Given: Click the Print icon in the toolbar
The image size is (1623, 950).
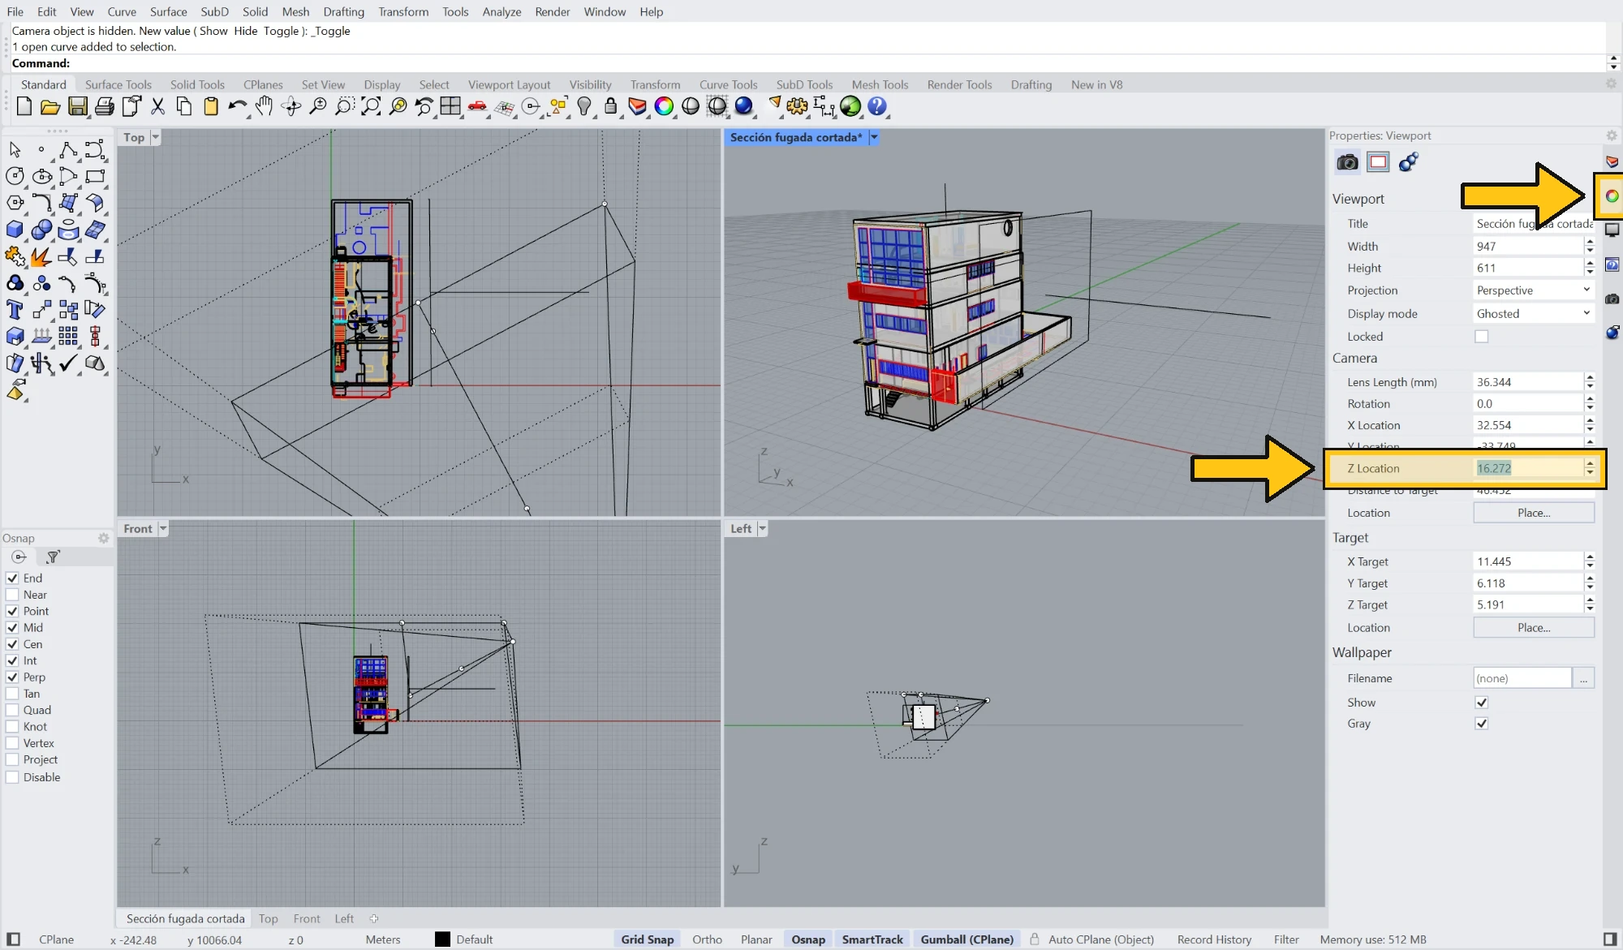Looking at the screenshot, I should click(x=104, y=106).
